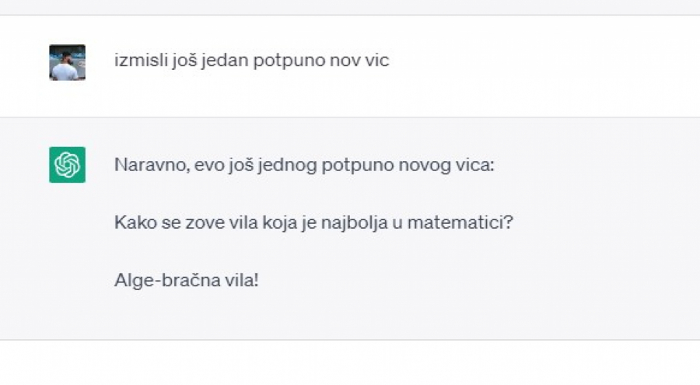
Task: Click the word "Alge-bračna" in the punchline
Action: click(166, 280)
